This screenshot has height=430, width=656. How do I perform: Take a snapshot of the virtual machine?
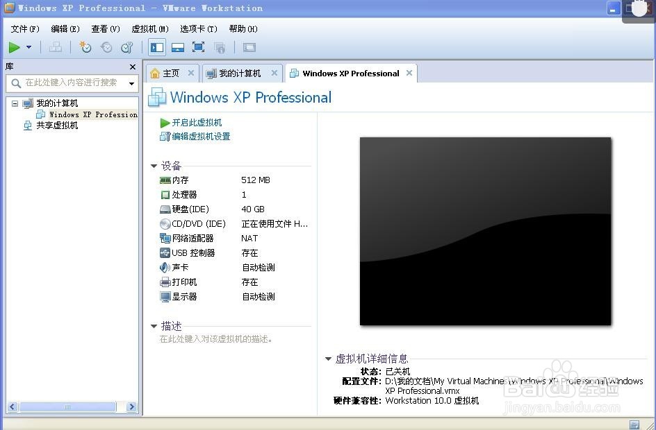click(85, 47)
